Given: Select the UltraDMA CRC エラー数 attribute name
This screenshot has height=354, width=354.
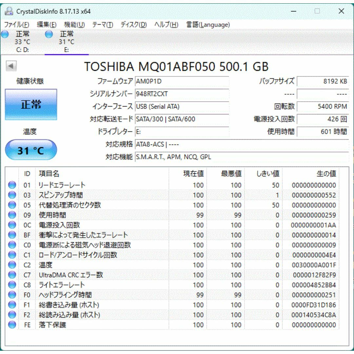Looking at the screenshot, I should [71, 275].
